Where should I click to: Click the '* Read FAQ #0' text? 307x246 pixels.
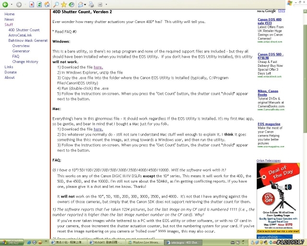pos(64,32)
